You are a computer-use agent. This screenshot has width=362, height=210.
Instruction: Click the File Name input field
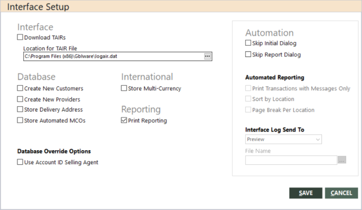291,160
